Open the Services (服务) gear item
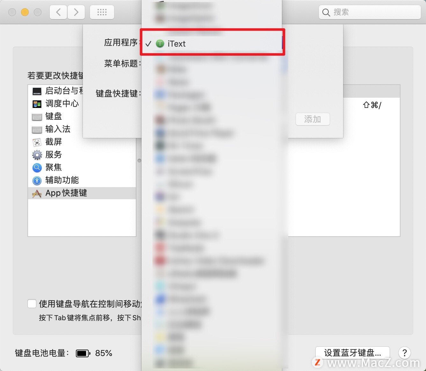The height and width of the screenshot is (371, 426). [37, 155]
